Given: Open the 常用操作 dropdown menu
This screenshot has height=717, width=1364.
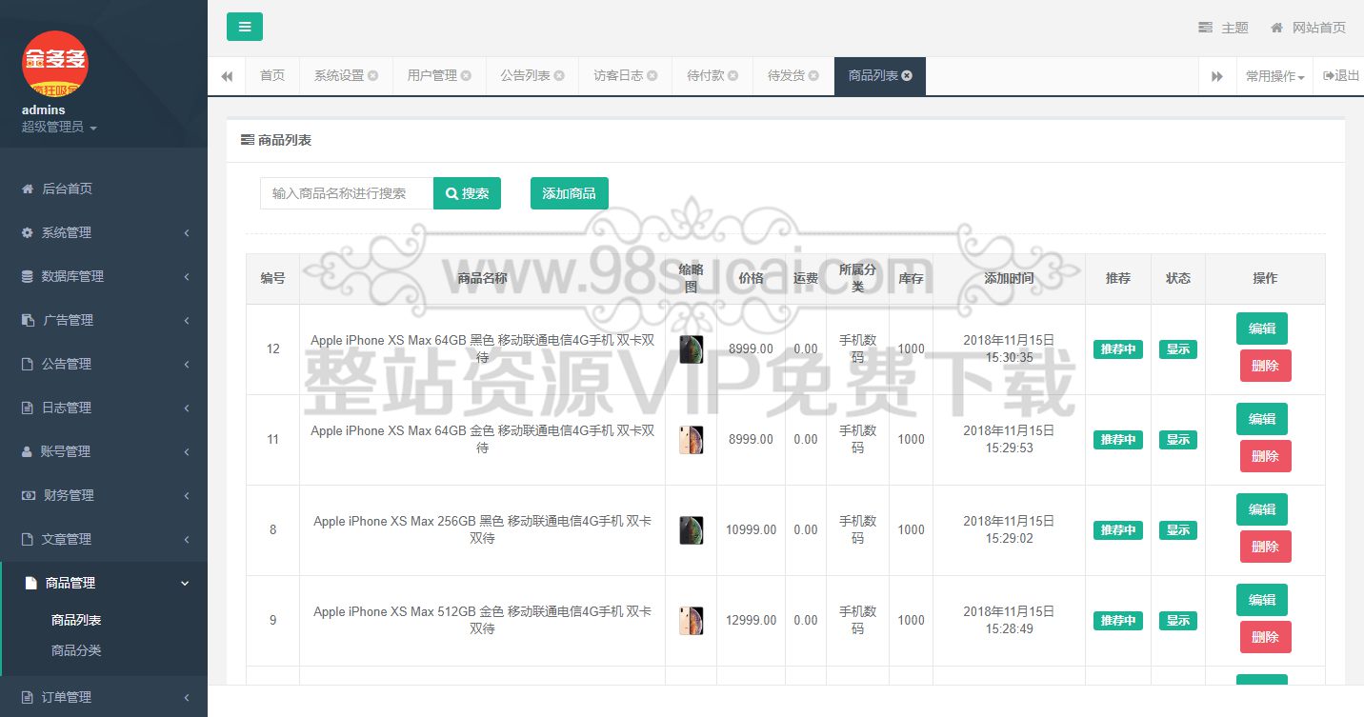Looking at the screenshot, I should [x=1274, y=76].
